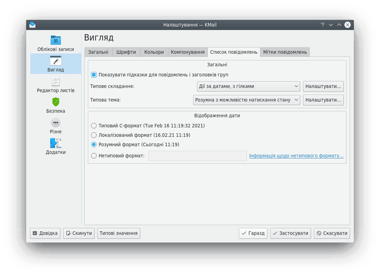Toggle Показувати підказки для повідомлень checkbox
This screenshot has height=275, width=380.
click(x=94, y=75)
